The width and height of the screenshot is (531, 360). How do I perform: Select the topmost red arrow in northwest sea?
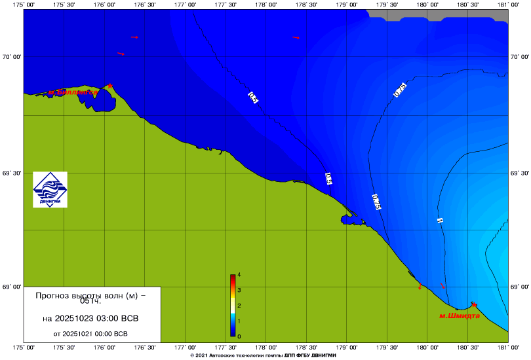pos(134,37)
